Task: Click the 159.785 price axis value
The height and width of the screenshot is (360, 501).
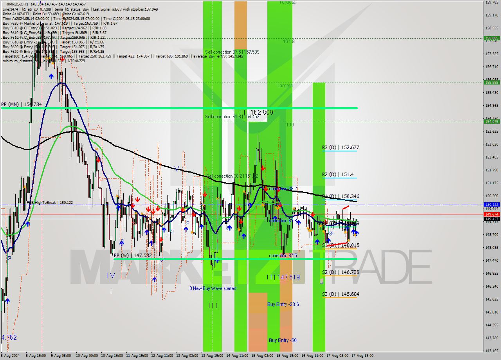Action: [x=492, y=2]
